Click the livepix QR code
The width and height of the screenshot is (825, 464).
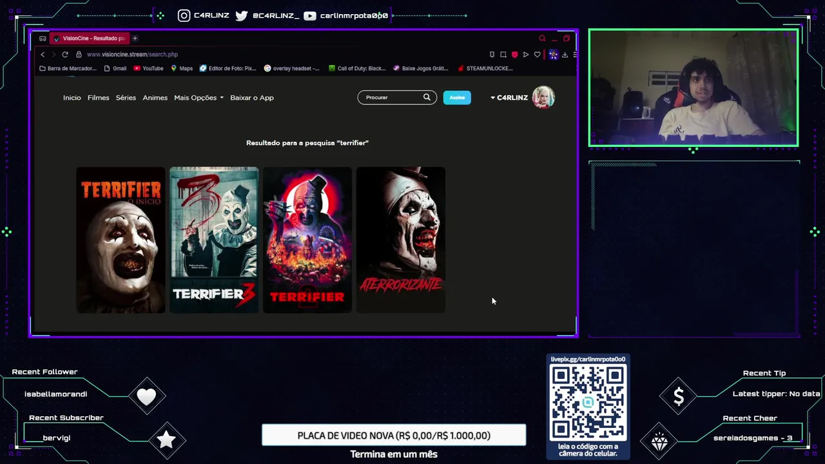(588, 402)
